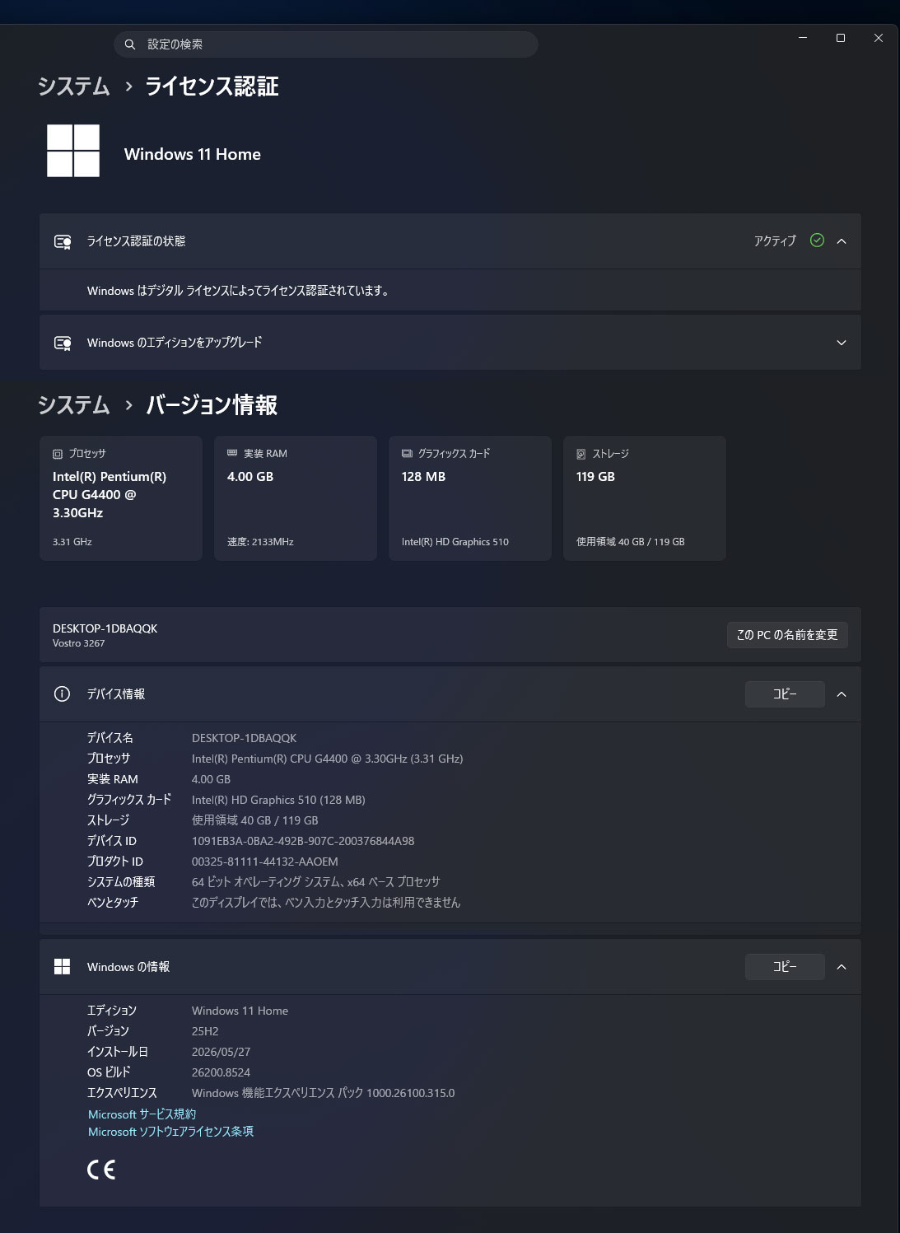
Task: Click エクスペリエンス pack version value
Action: 323,1093
